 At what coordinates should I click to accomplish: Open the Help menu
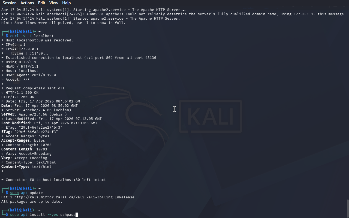67,3
